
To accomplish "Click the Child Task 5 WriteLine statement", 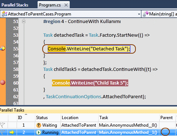I will 90,83.
